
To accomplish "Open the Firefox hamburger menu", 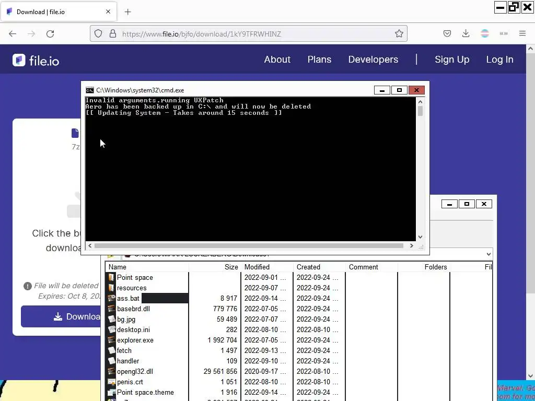I will tap(522, 34).
